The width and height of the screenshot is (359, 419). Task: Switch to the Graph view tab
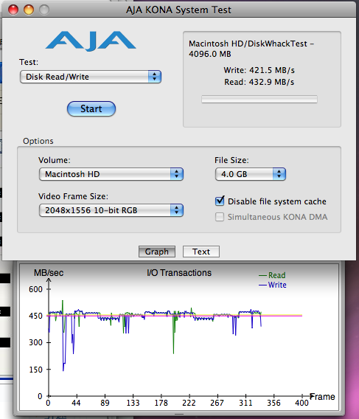click(157, 252)
